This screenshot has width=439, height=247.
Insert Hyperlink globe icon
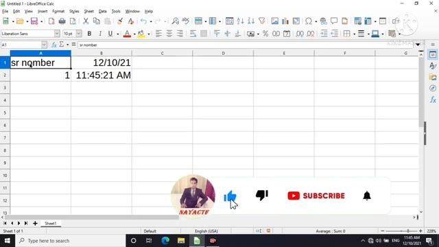[x=323, y=21]
